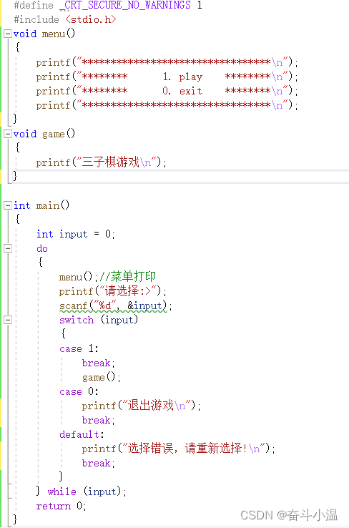
Task: Click the 'do' keyword
Action: pos(42,248)
